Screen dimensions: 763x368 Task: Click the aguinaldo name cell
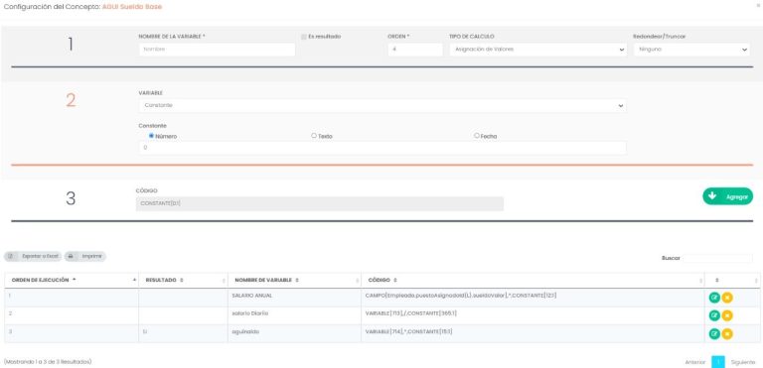pos(294,333)
